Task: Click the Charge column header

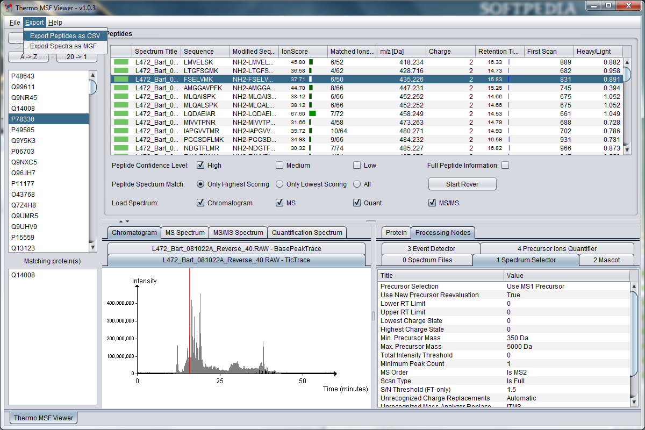Action: (x=450, y=52)
